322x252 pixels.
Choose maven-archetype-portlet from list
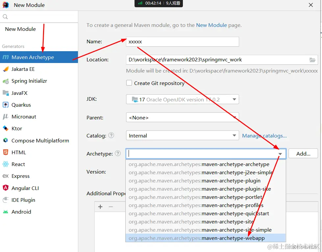(206, 197)
